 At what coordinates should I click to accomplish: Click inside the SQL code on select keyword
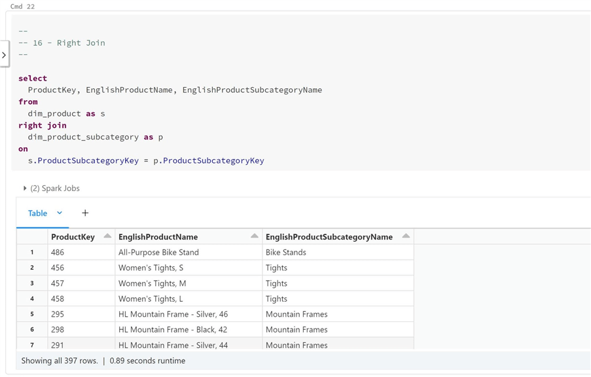(32, 78)
